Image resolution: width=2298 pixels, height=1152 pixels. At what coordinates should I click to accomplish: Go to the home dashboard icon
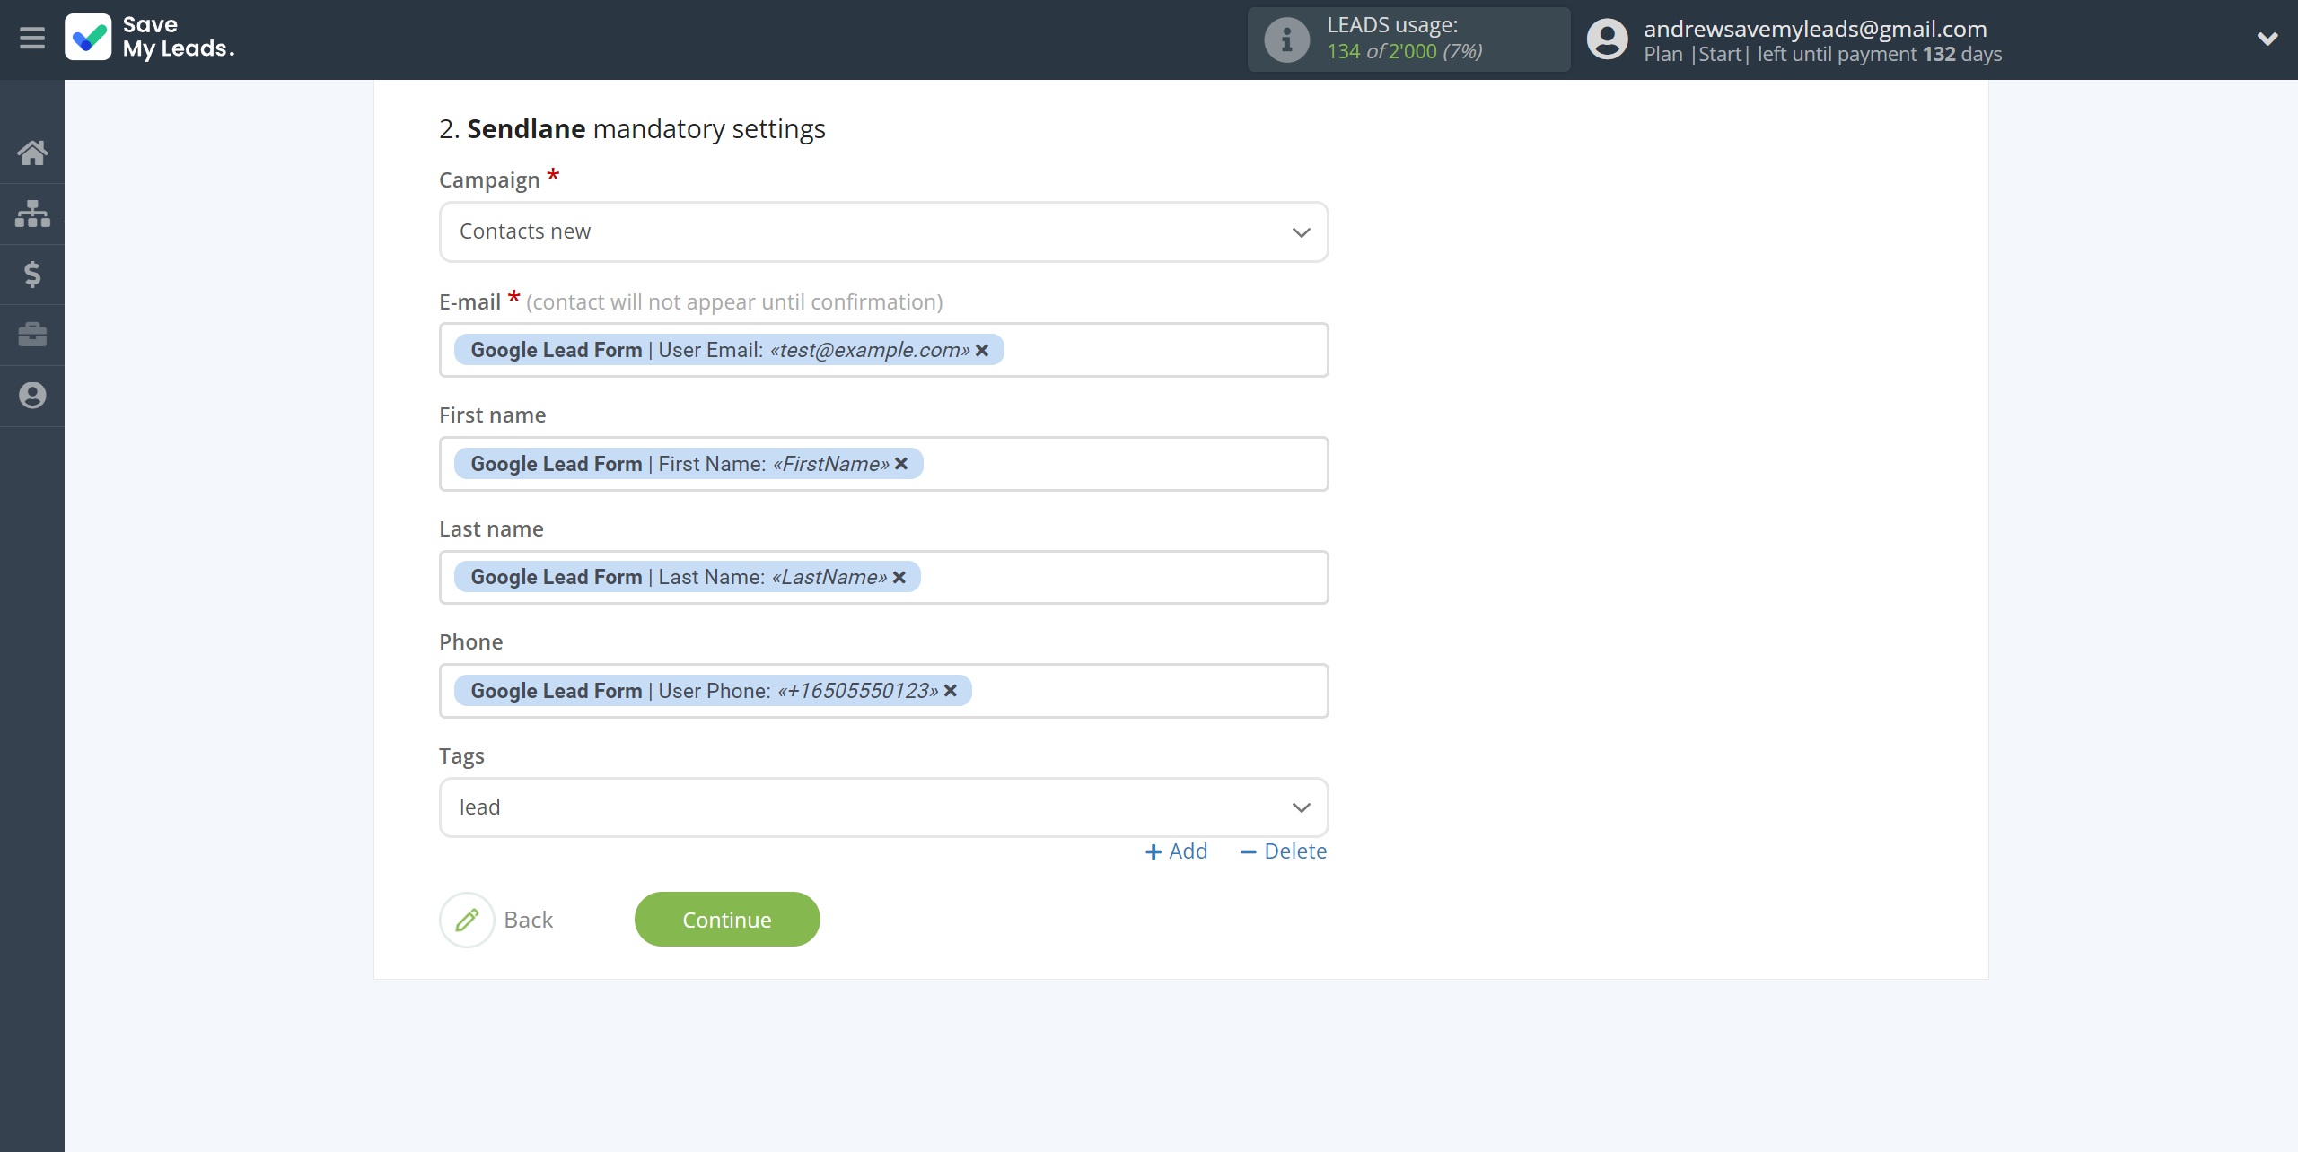tap(32, 153)
